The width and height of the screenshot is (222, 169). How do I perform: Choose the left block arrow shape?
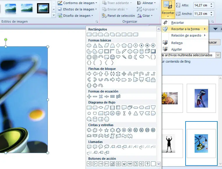[x=95, y=74]
